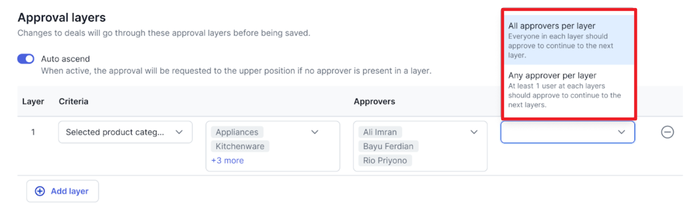
Task: Click the Criteria column header
Action: (x=73, y=101)
